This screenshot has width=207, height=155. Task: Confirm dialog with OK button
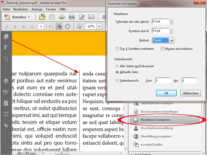tap(166, 93)
